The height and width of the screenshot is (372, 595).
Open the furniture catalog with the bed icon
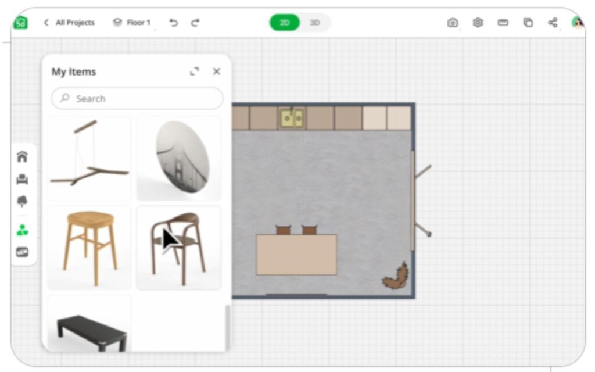click(x=22, y=179)
